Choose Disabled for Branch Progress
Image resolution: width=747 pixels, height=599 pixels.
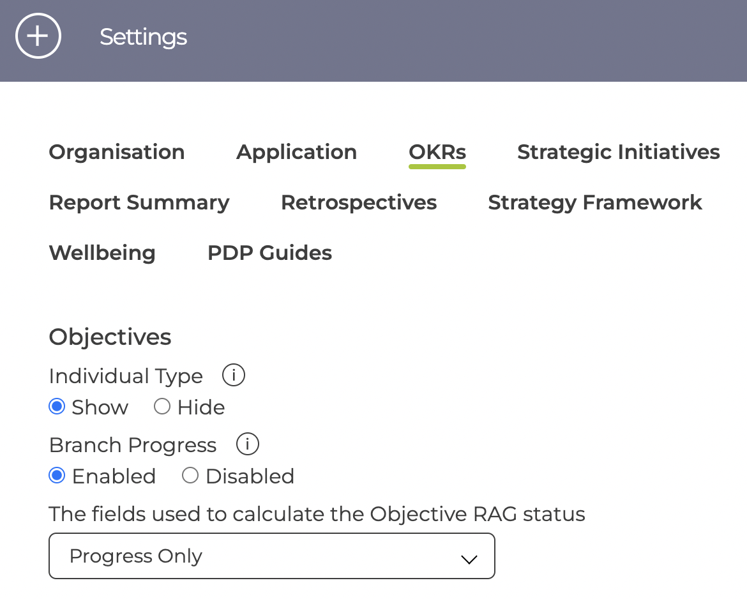click(x=190, y=476)
